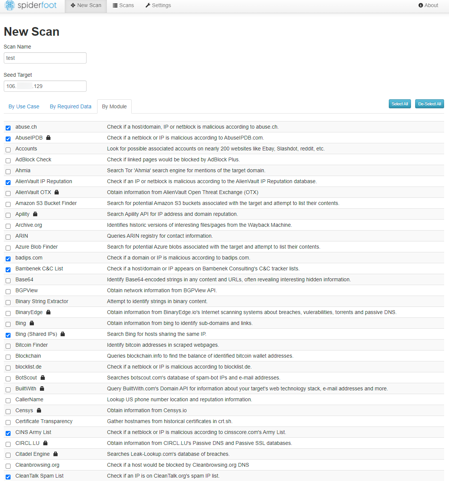Viewport: 449px width, 481px height.
Task: Uncheck the abuse.ch module checkbox
Action: [x=8, y=128]
